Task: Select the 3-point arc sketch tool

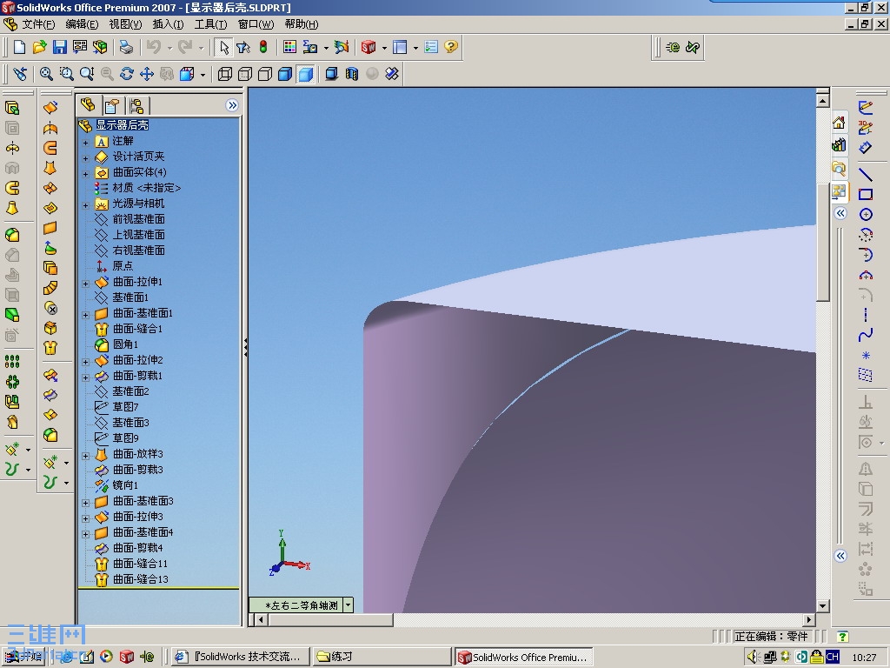Action: [x=865, y=275]
